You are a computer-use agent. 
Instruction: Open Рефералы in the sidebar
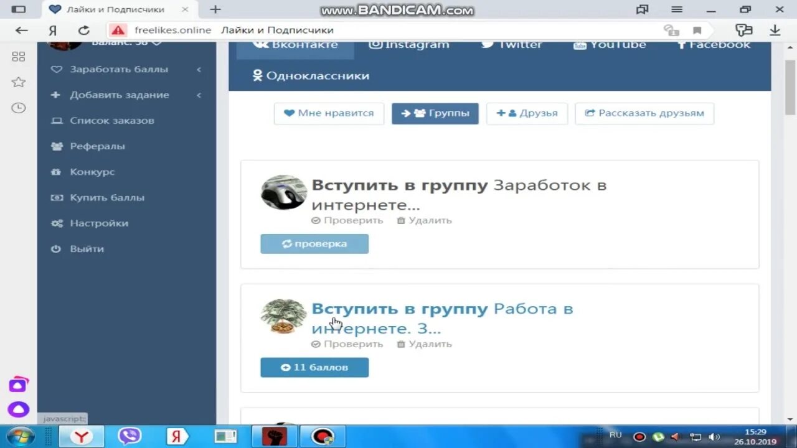pyautogui.click(x=97, y=146)
